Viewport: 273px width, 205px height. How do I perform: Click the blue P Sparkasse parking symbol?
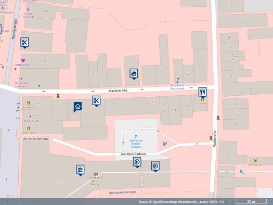pyautogui.click(x=136, y=137)
